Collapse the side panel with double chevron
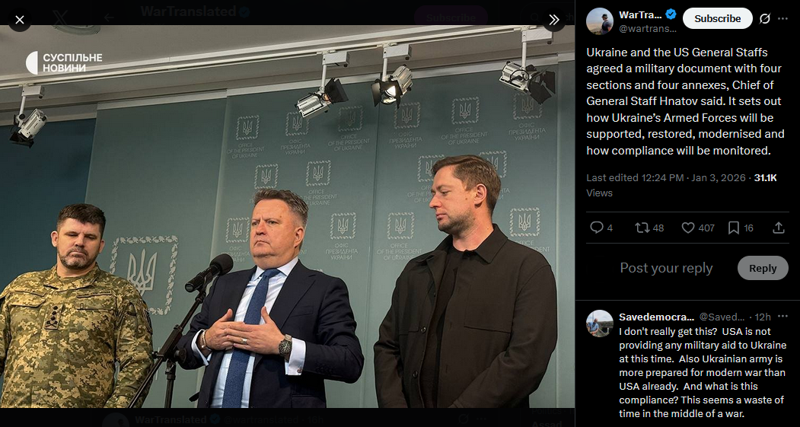The height and width of the screenshot is (427, 800). click(x=553, y=20)
